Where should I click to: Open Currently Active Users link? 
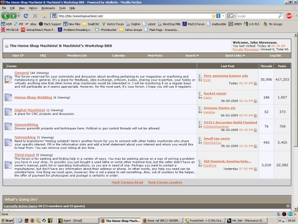tap(21, 206)
